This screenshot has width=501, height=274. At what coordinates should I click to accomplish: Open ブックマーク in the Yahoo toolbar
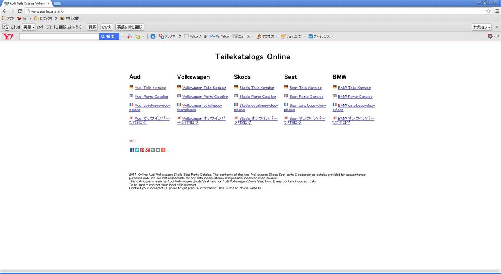(x=170, y=36)
